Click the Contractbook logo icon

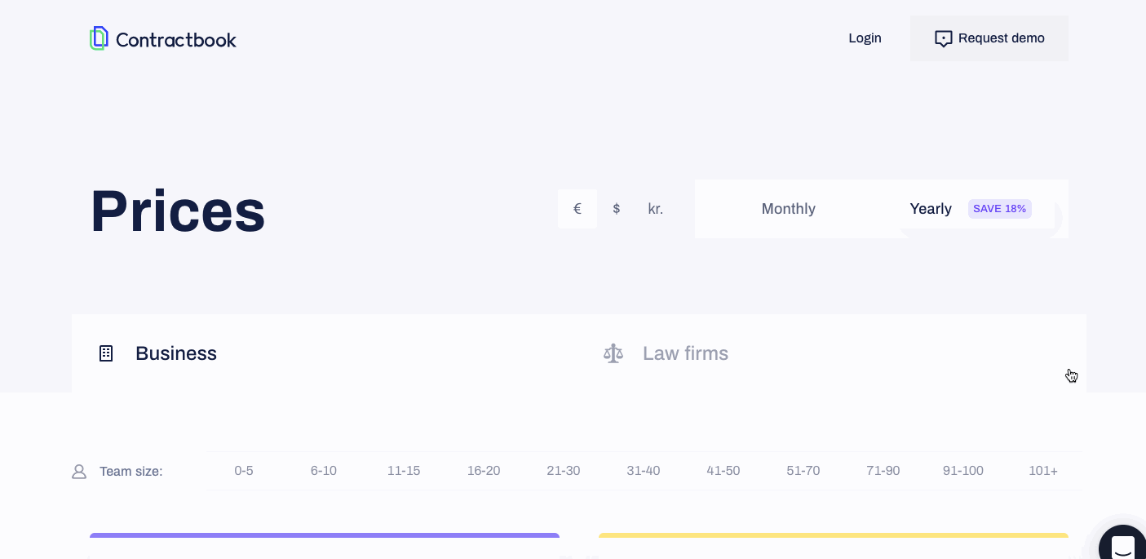pos(99,38)
